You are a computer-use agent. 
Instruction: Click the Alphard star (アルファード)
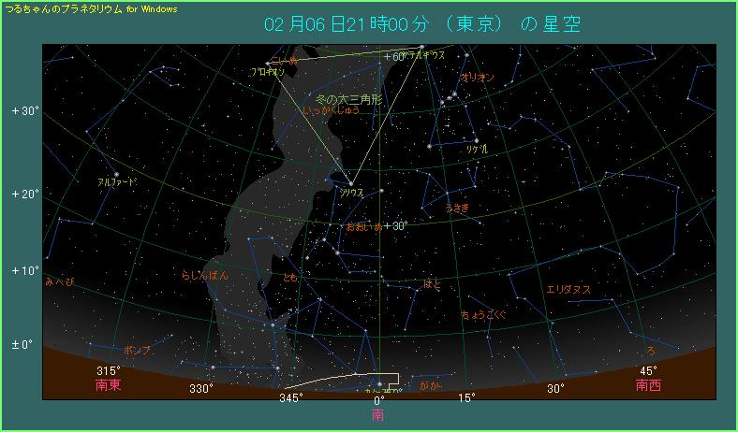117,174
